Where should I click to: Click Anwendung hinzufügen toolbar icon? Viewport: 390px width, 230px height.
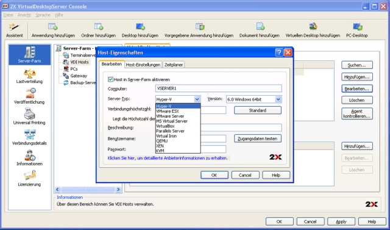53,27
